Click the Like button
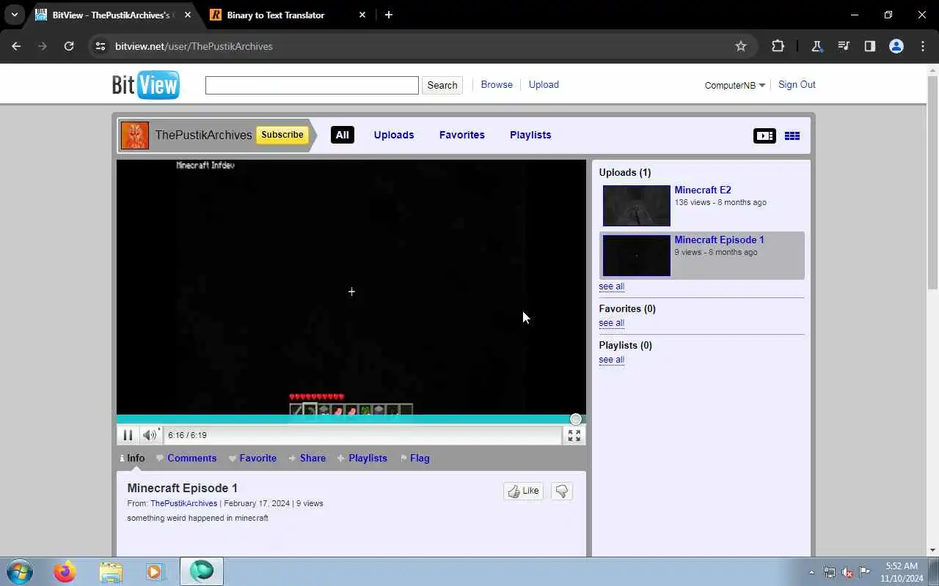Viewport: 939px width, 586px height. click(523, 491)
